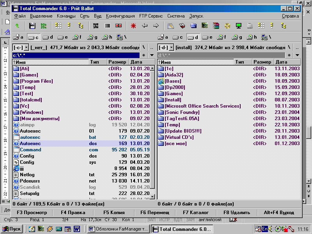Select drive g in right panel
Screen dimensions: 312x234
pyautogui.click(x=237, y=37)
